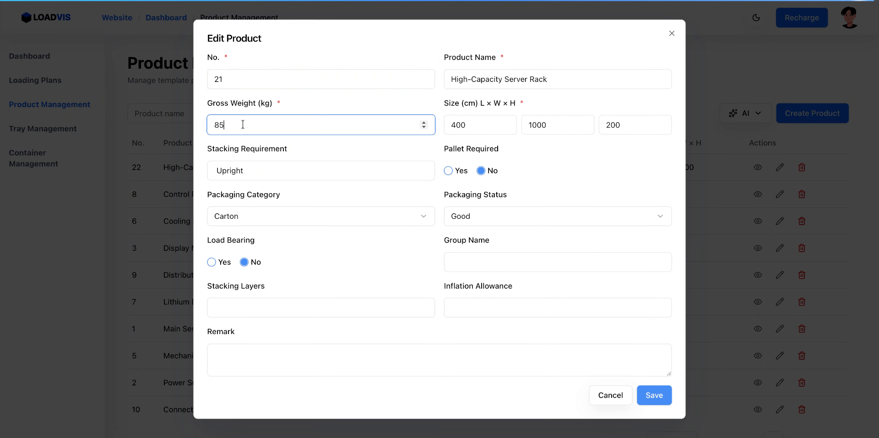Click the Gross Weight stepper arrows
879x438 pixels.
423,124
